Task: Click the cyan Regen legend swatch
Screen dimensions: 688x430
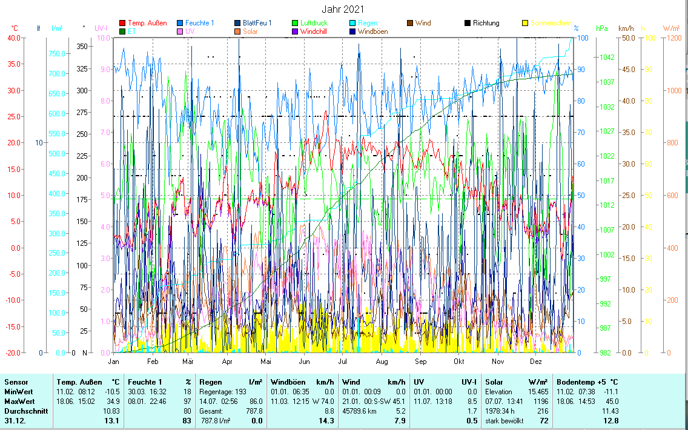Action: point(352,24)
